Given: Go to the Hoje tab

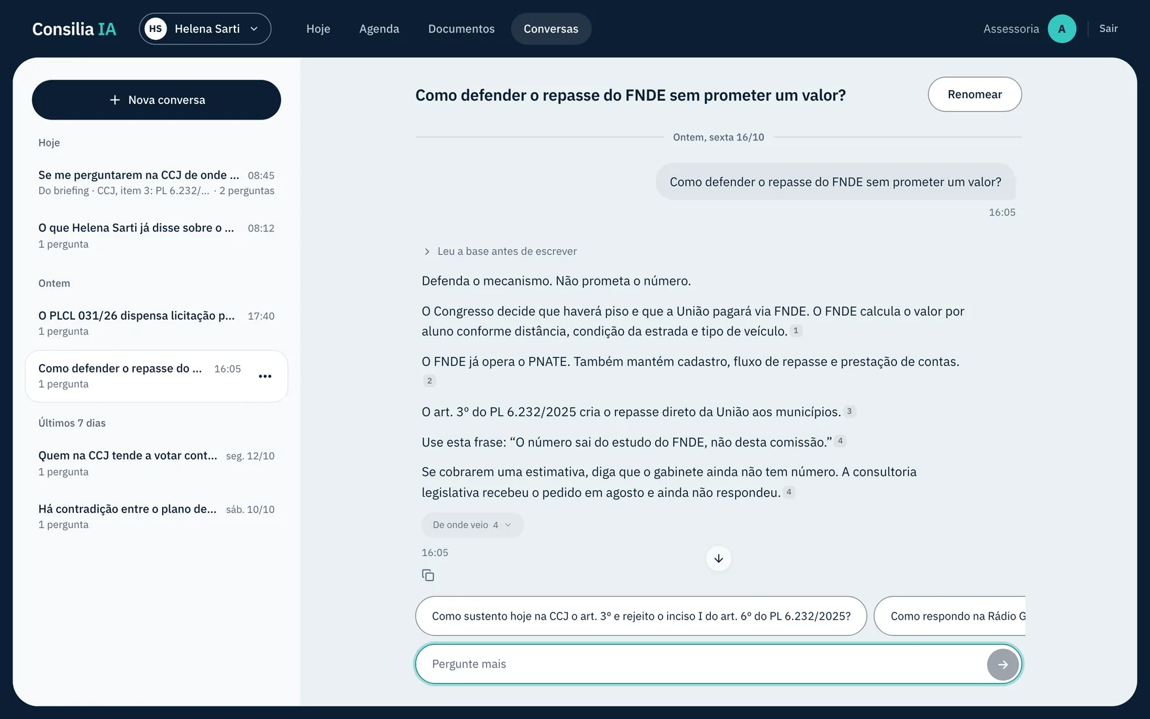Looking at the screenshot, I should pos(318,29).
